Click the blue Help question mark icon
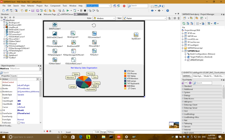The width and height of the screenshot is (225, 140). click(x=168, y=11)
